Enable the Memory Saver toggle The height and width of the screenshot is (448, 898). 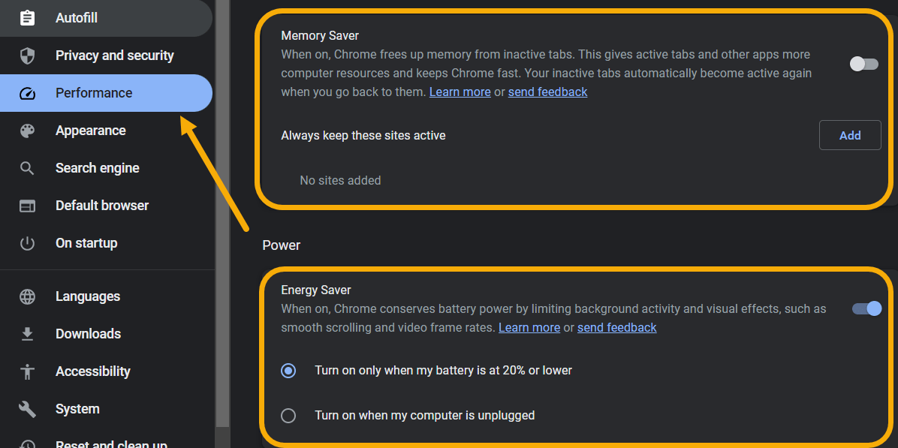863,64
